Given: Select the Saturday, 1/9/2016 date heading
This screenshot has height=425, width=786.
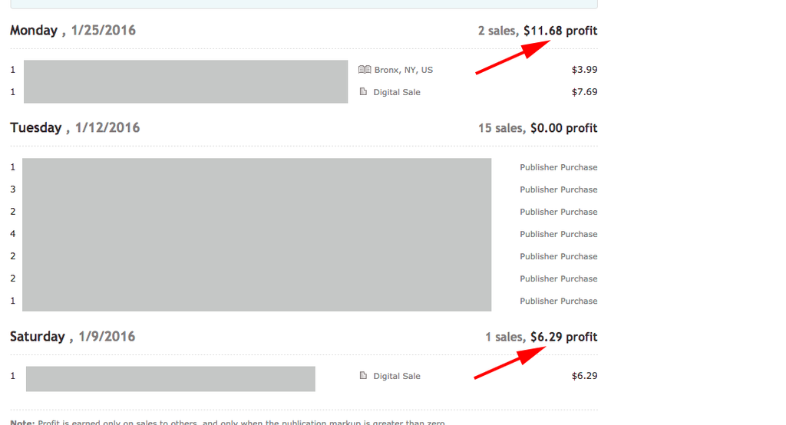Looking at the screenshot, I should (73, 336).
